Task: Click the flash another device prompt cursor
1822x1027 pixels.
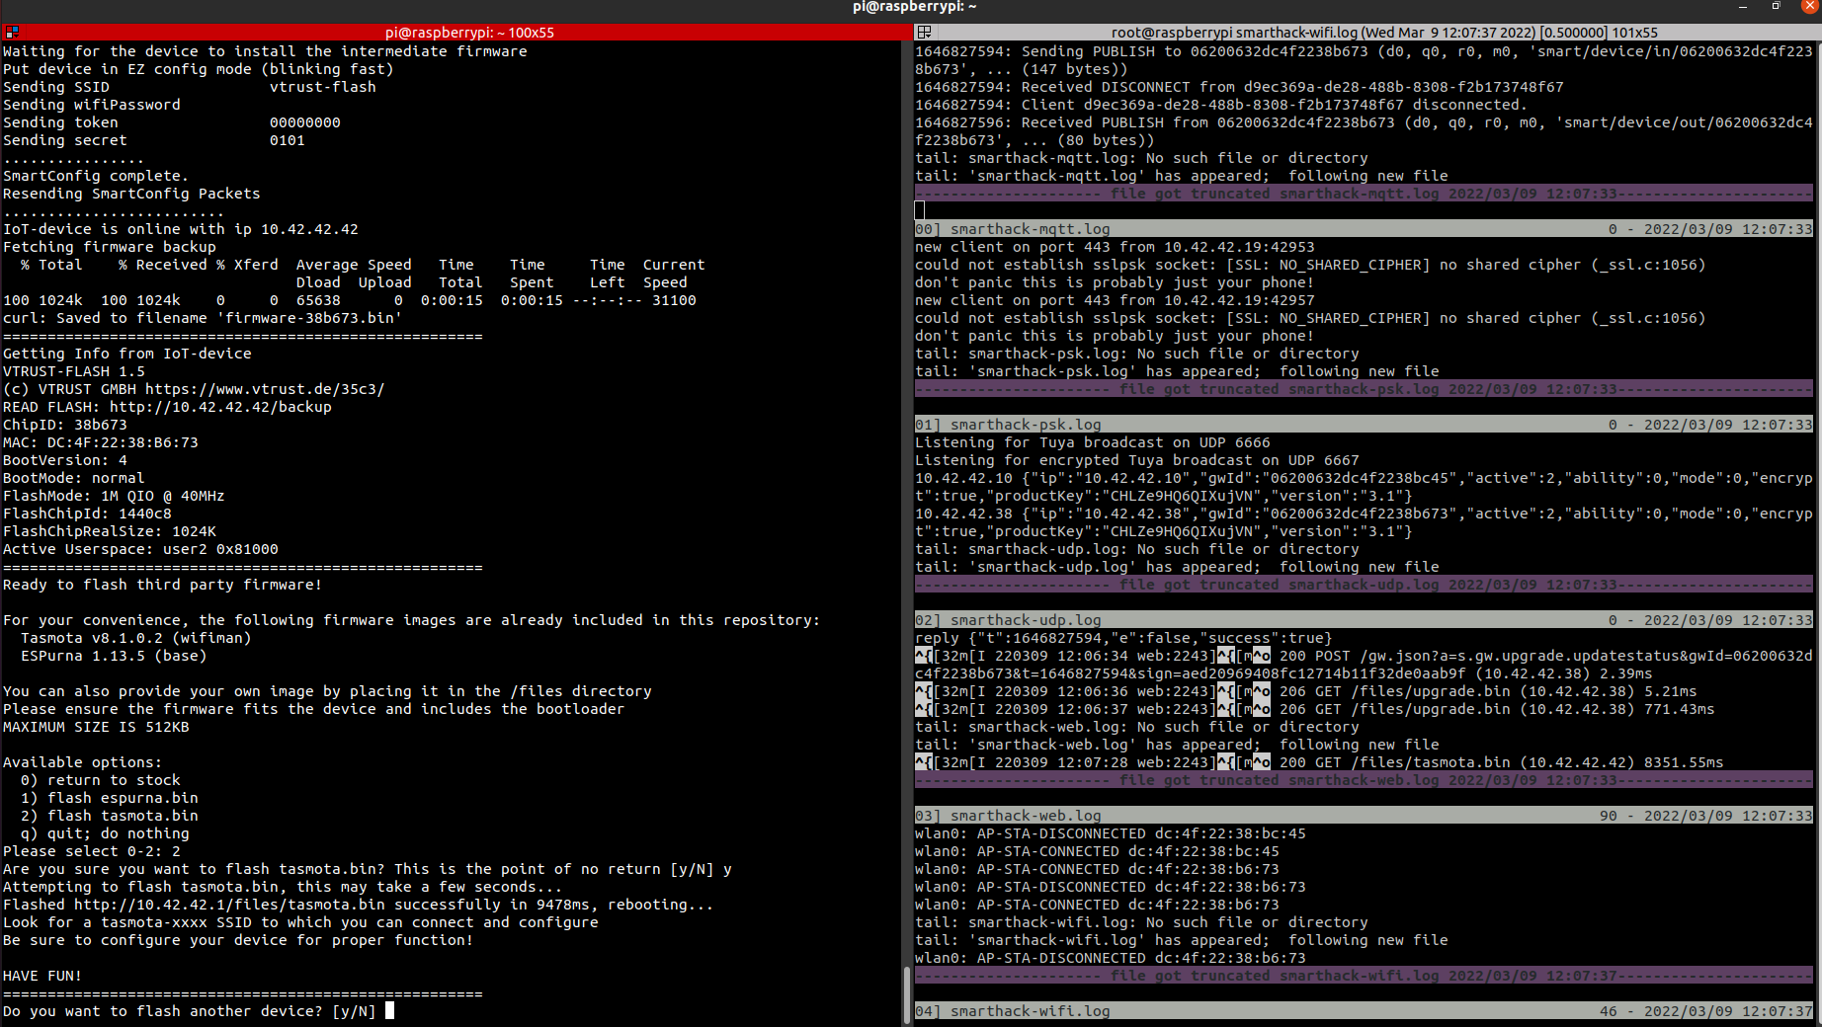Action: click(389, 1010)
